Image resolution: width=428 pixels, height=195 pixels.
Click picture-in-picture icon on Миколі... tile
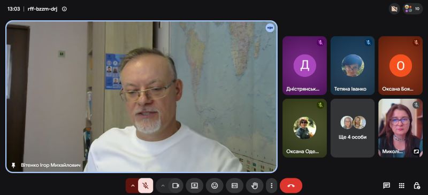click(416, 151)
